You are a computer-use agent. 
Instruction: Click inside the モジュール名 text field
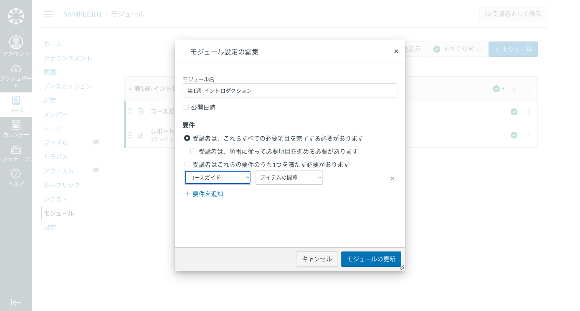tap(290, 91)
